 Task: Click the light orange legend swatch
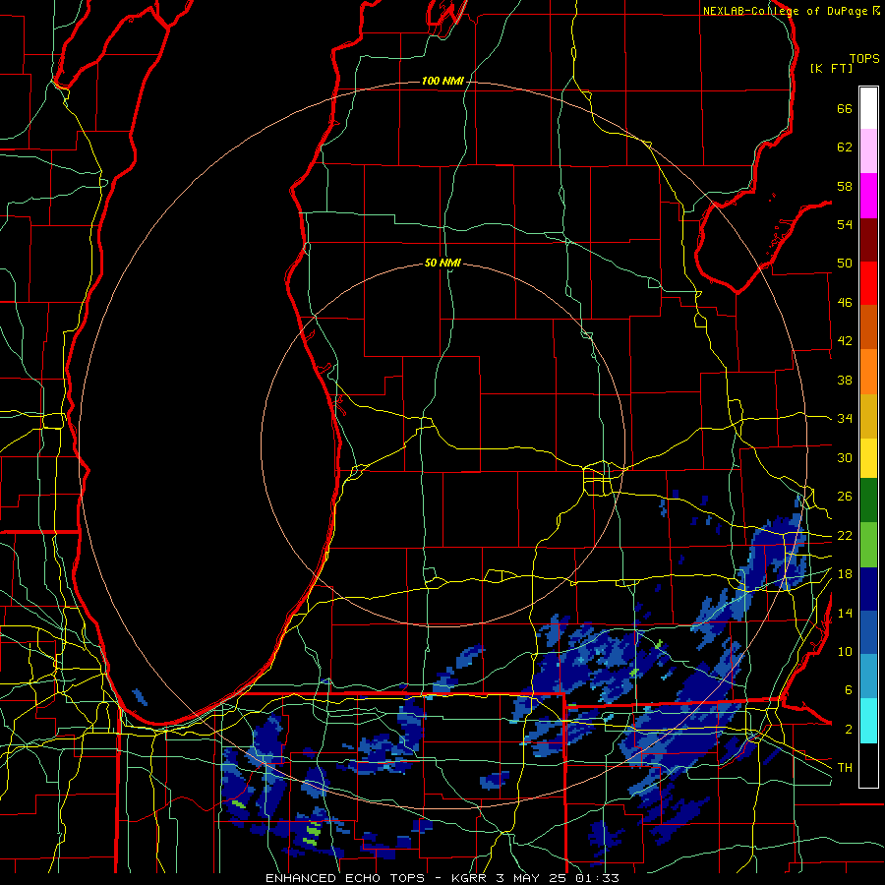click(x=868, y=372)
